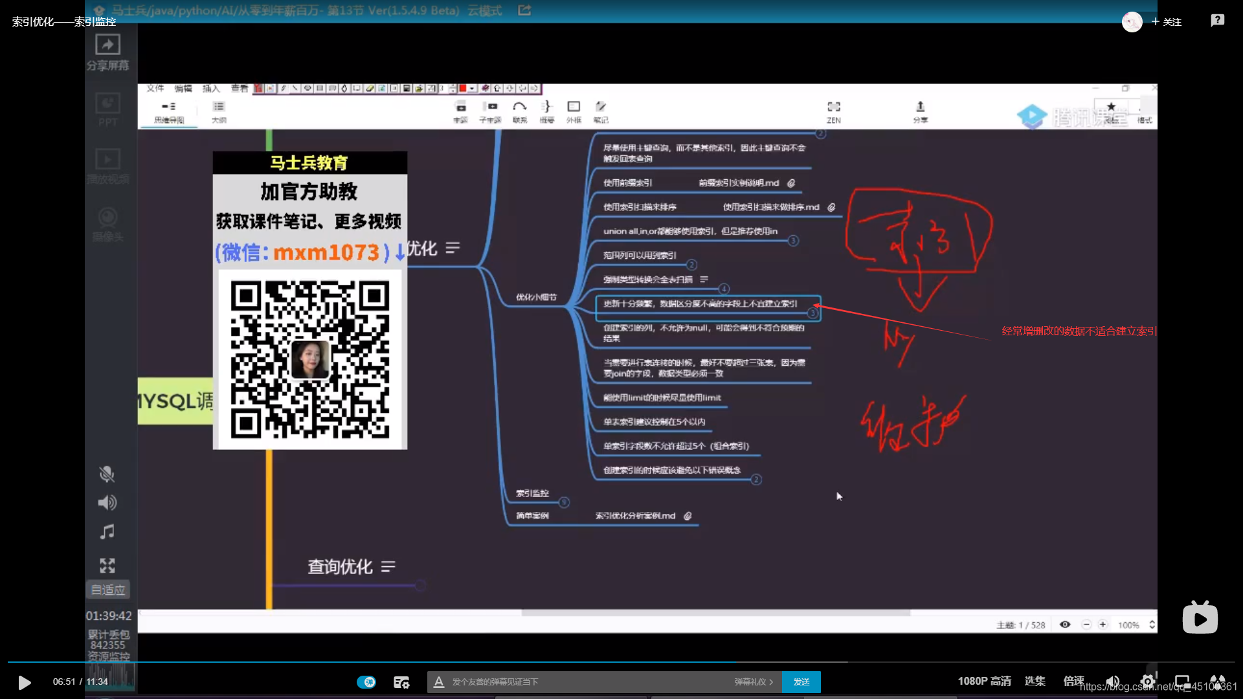Select the 简单案例 node
Image resolution: width=1243 pixels, height=699 pixels.
click(x=532, y=516)
